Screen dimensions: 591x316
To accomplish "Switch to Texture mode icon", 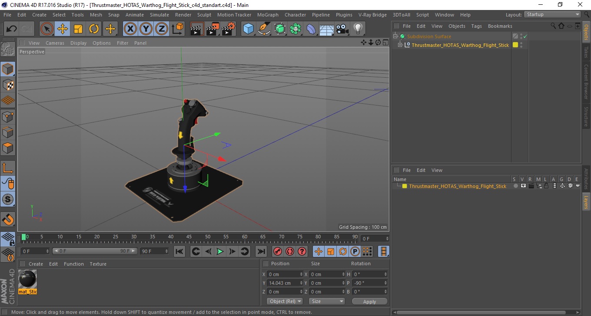I will tap(8, 85).
